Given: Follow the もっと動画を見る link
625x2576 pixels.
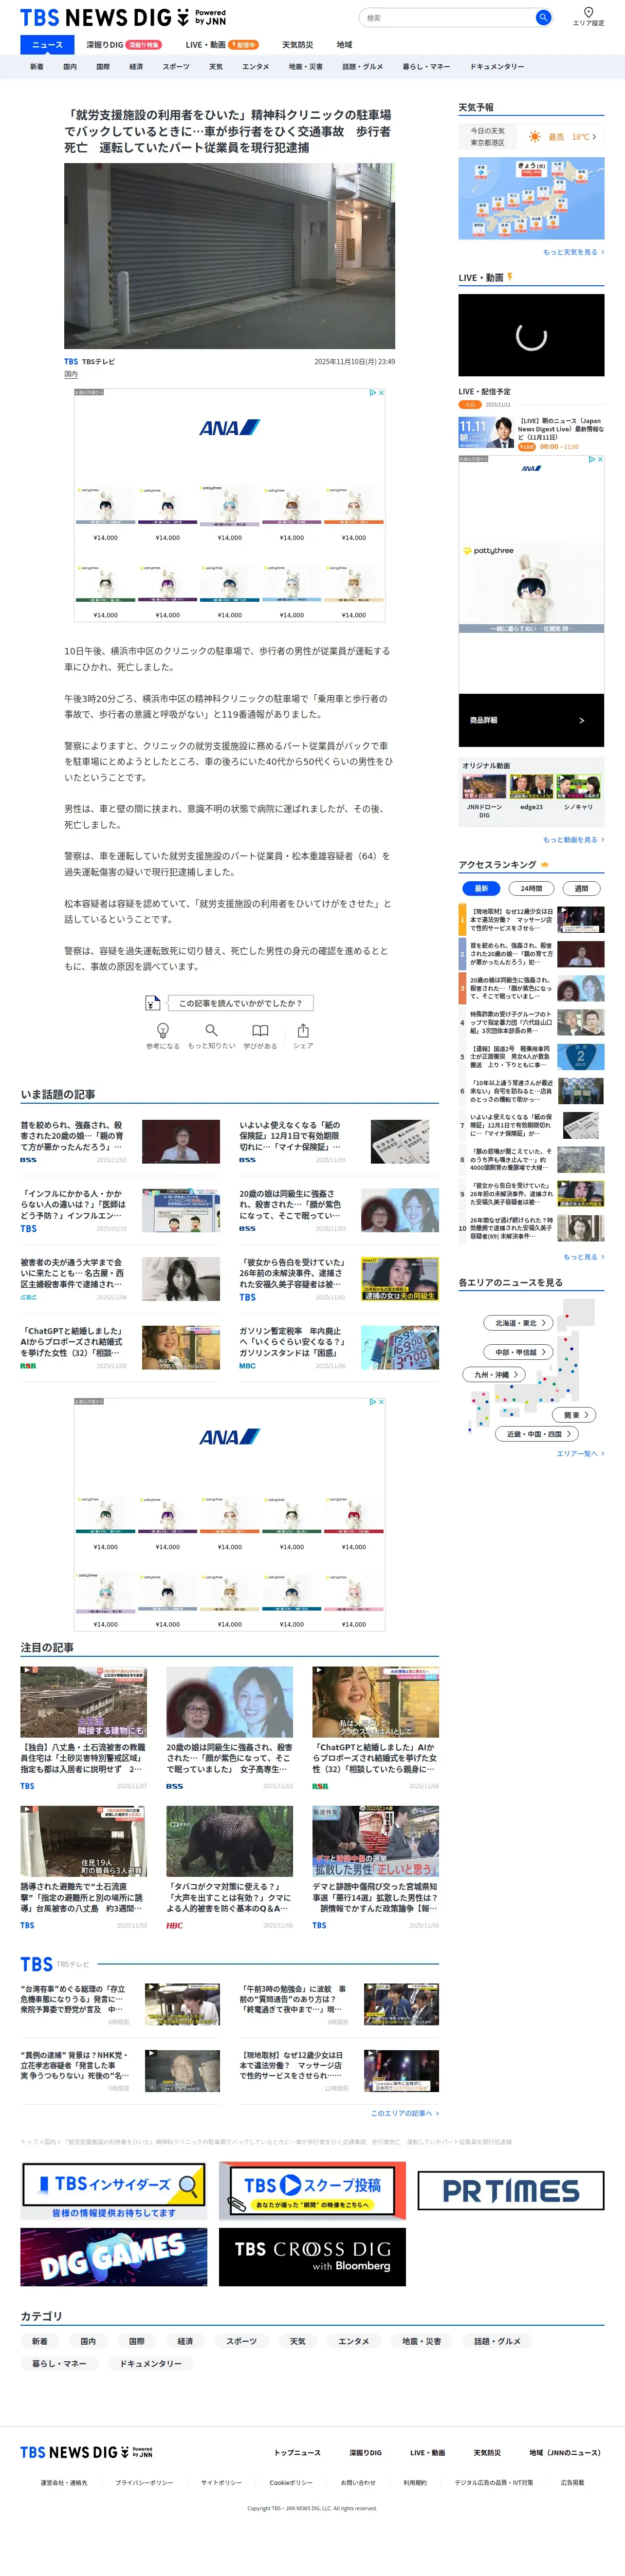Looking at the screenshot, I should click(573, 840).
